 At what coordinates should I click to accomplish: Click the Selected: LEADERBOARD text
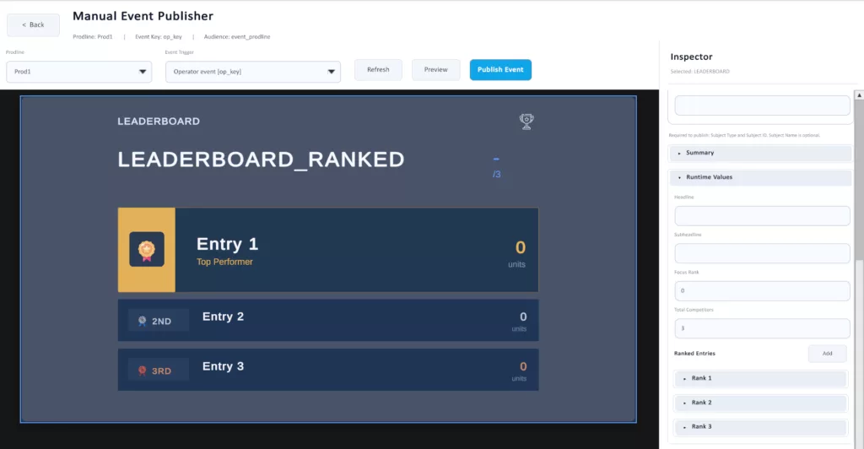[699, 72]
